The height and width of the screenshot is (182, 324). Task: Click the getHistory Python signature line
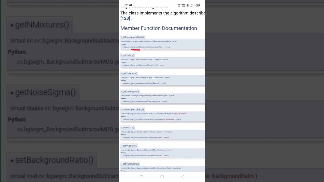coord(143,65)
